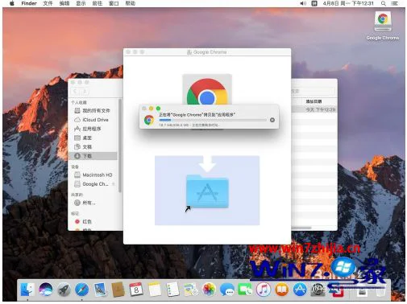Open the 编辑 menu
407x304 pixels.
pyautogui.click(x=64, y=3)
